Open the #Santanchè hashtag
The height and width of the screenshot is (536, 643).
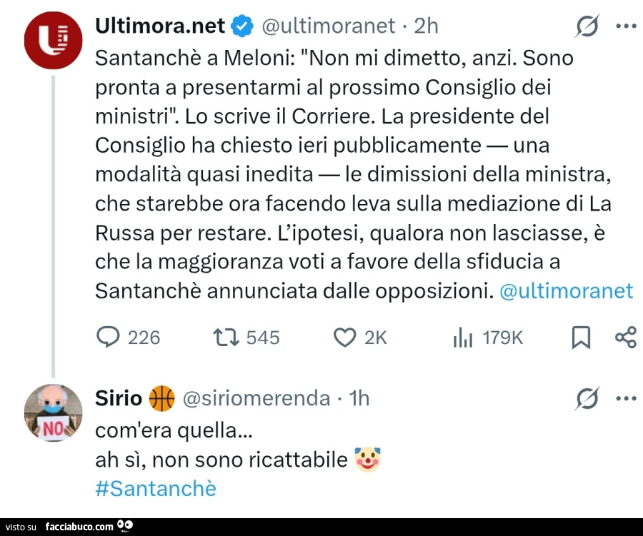(x=156, y=488)
